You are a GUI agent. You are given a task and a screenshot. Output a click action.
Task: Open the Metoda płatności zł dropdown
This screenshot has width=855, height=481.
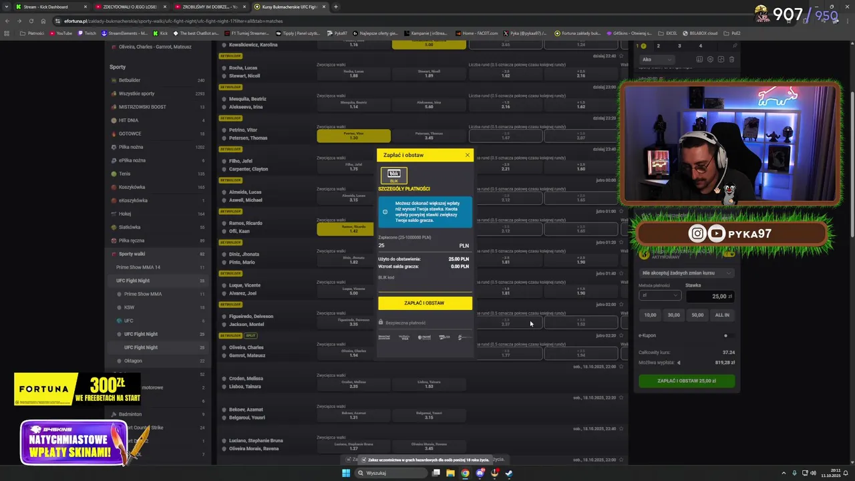tap(660, 295)
